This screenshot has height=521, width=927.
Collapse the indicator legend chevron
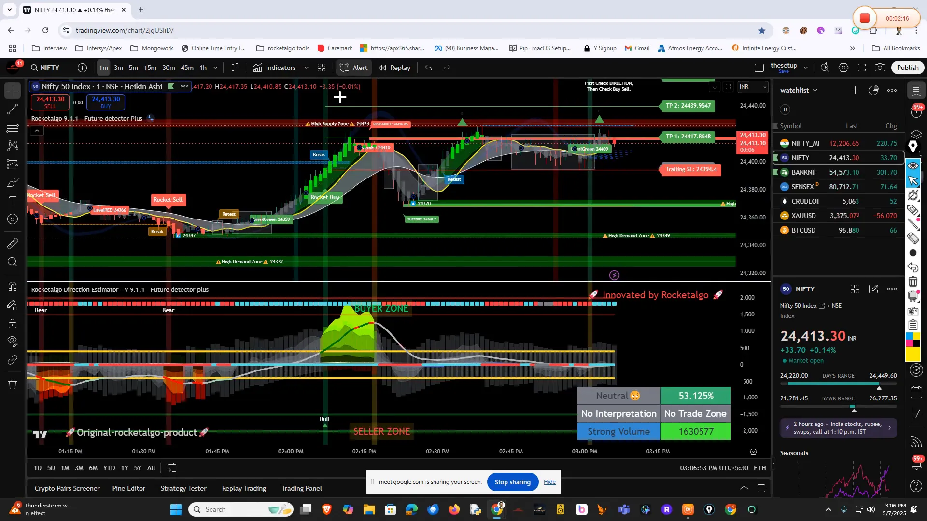37,131
